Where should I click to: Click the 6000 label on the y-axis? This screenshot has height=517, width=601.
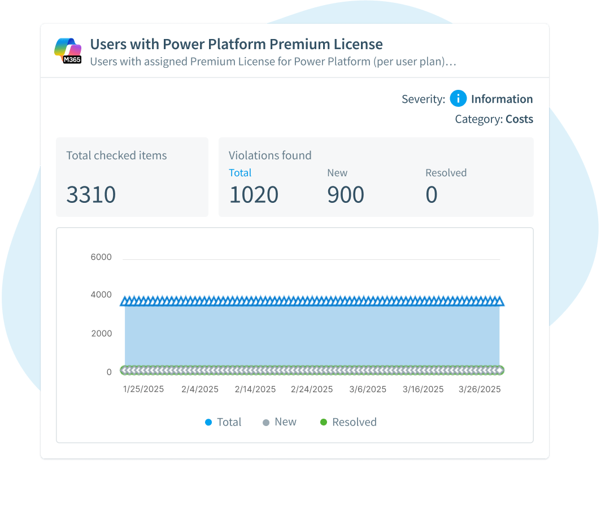(x=101, y=257)
